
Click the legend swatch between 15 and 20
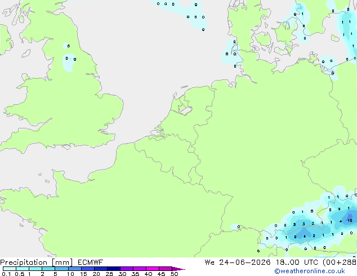pyautogui.click(x=88, y=269)
